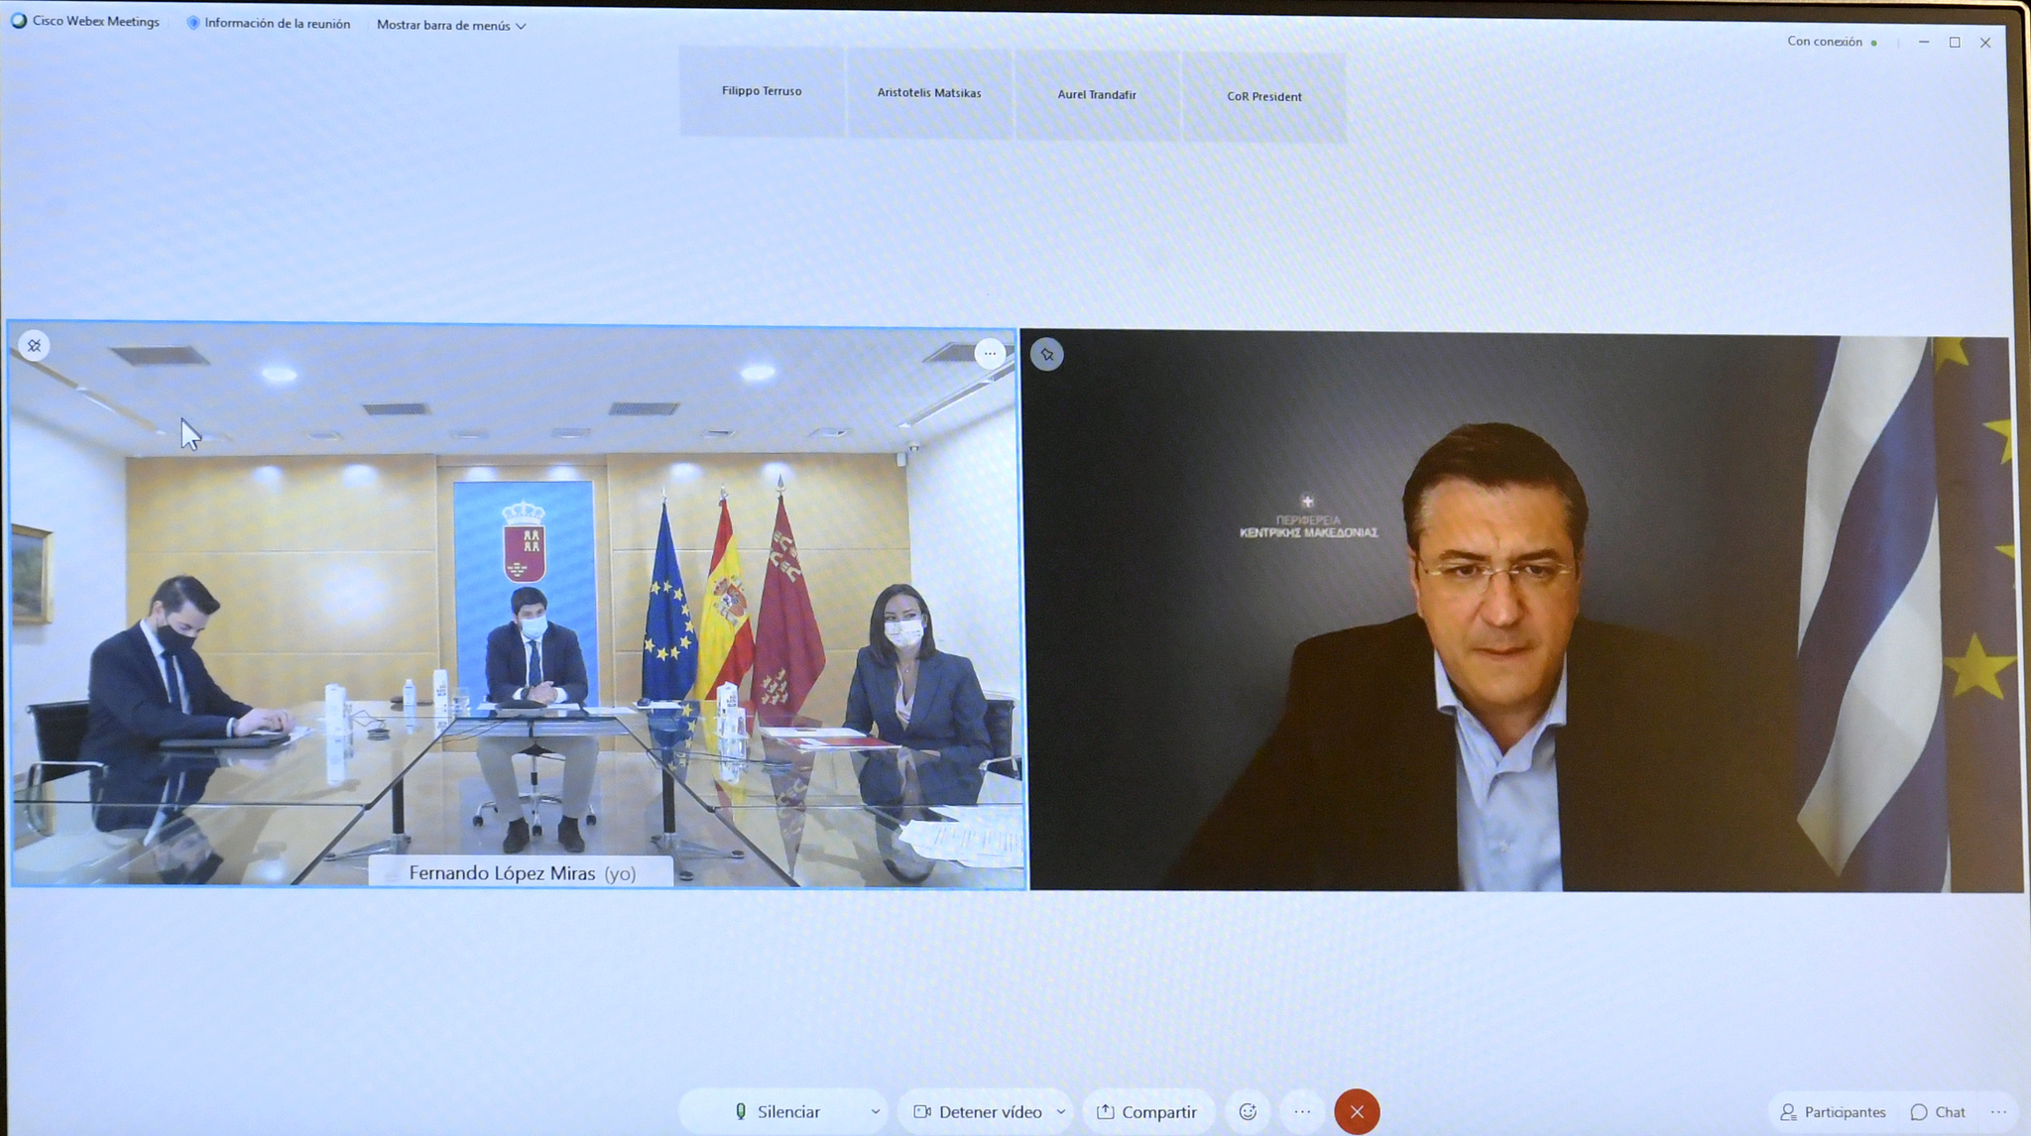
Task: Click the emoji reactions smiley icon
Action: pyautogui.click(x=1248, y=1111)
